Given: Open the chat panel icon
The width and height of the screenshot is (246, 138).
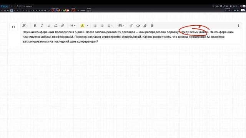Looking at the screenshot, I should pos(221,6).
